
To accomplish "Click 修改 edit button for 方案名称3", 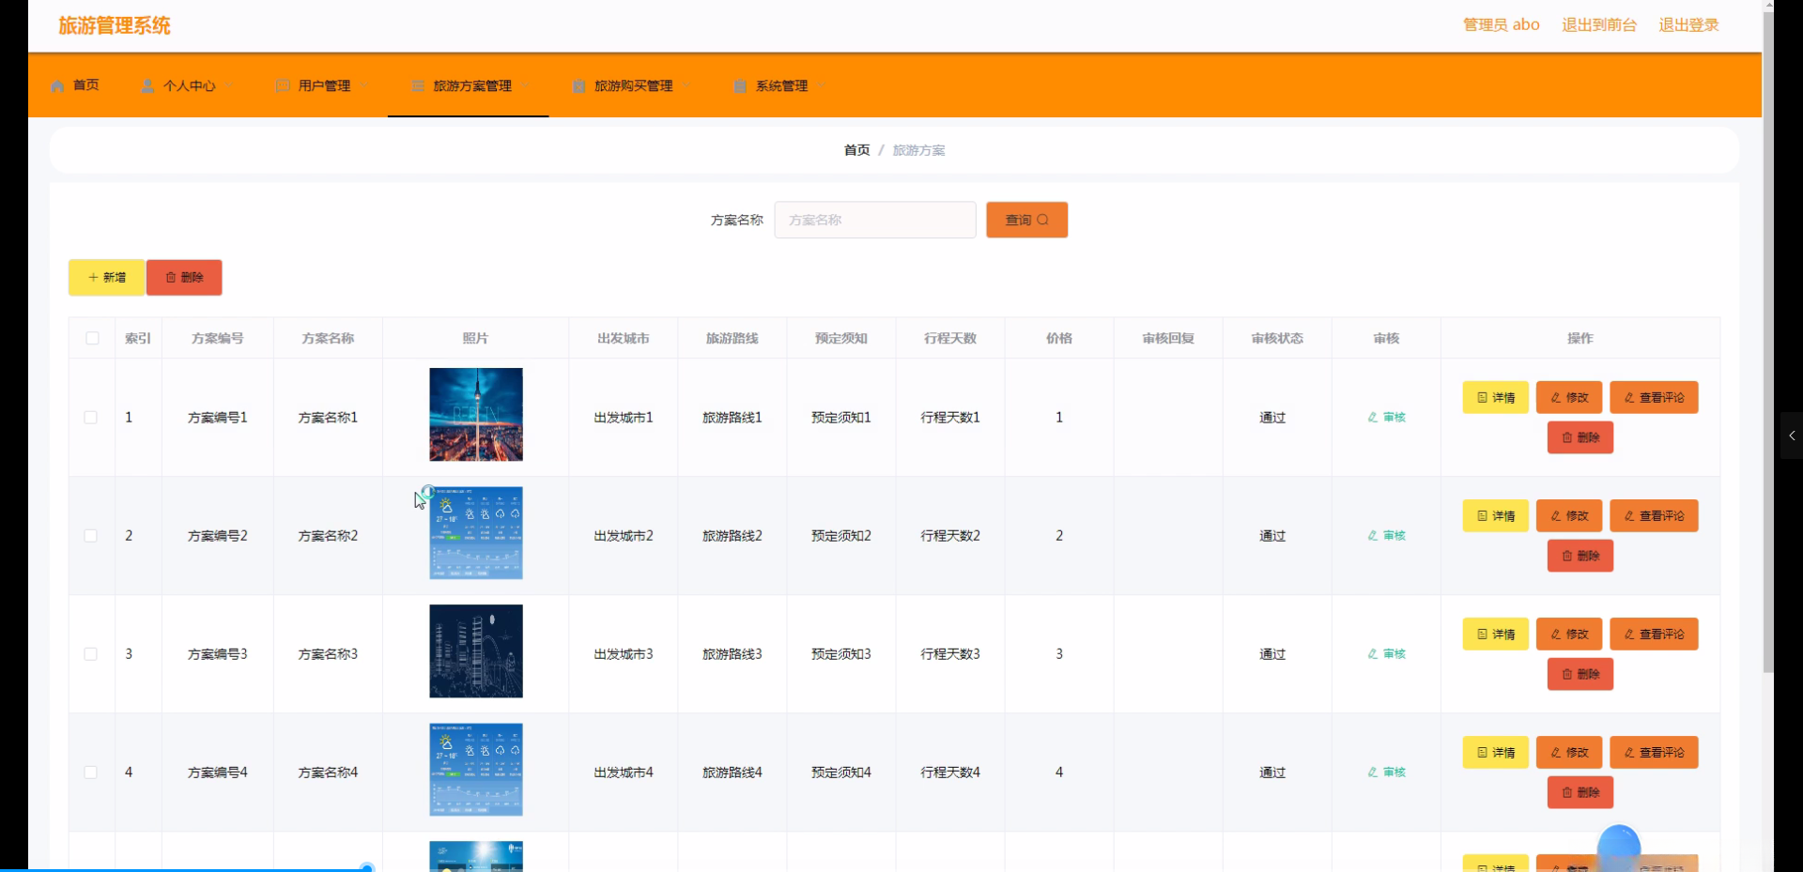I will coord(1569,635).
